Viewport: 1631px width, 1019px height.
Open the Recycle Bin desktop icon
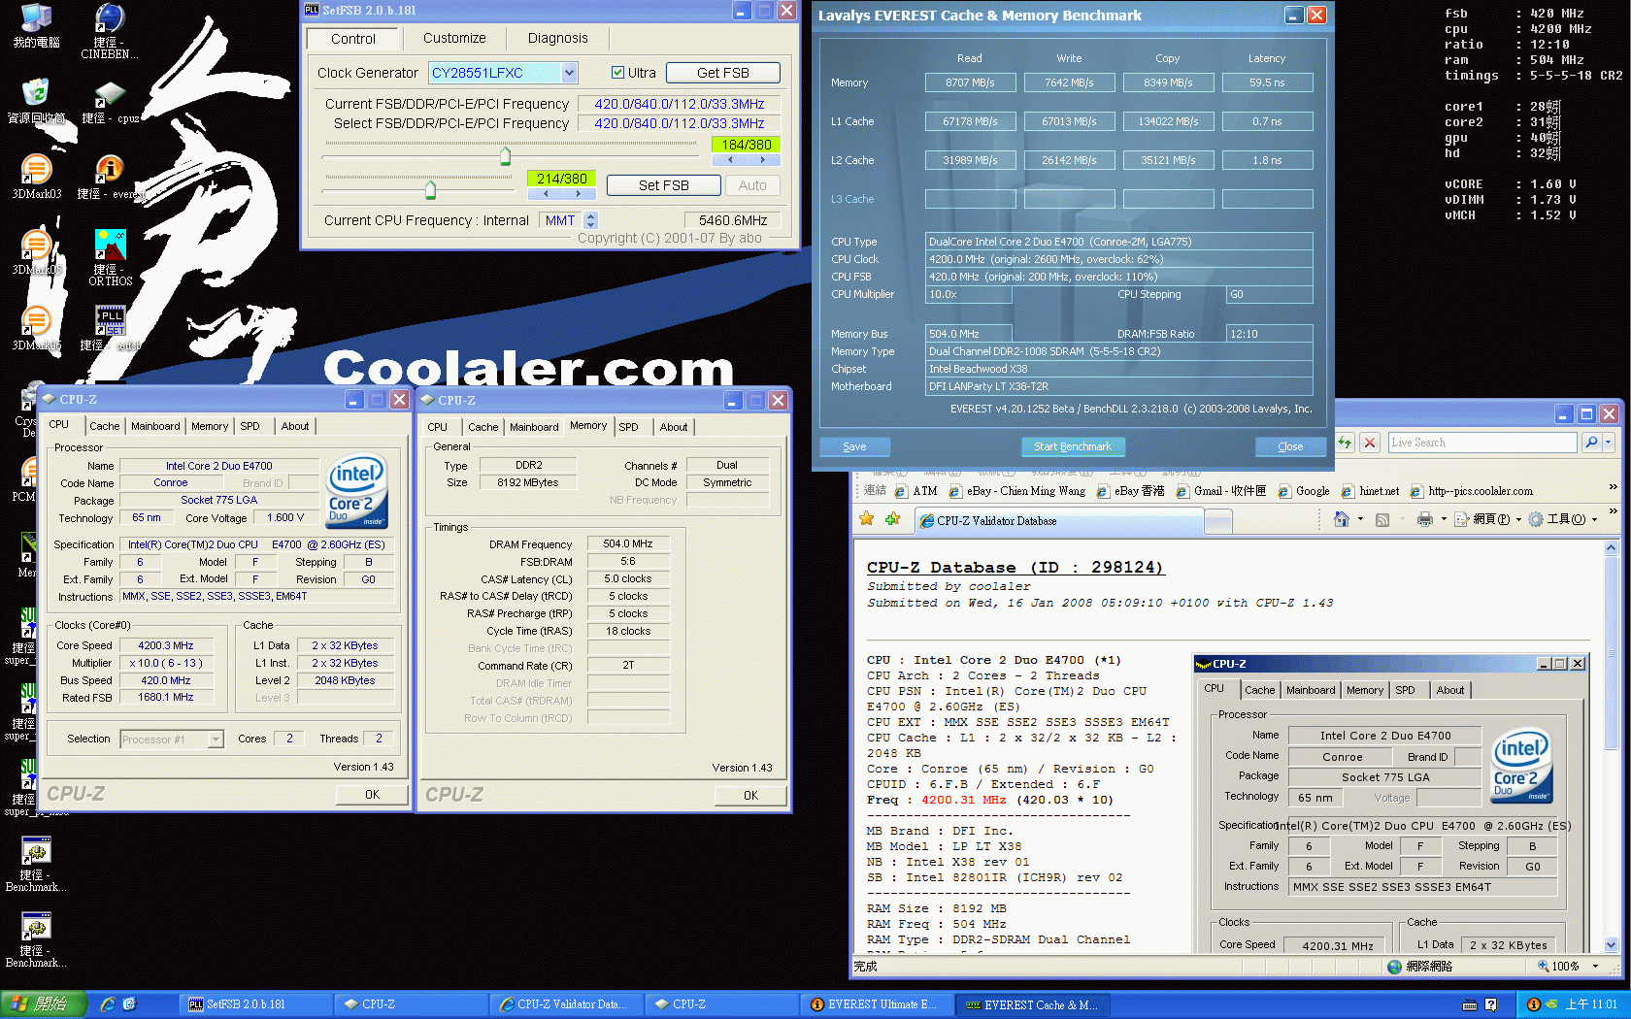pos(36,102)
